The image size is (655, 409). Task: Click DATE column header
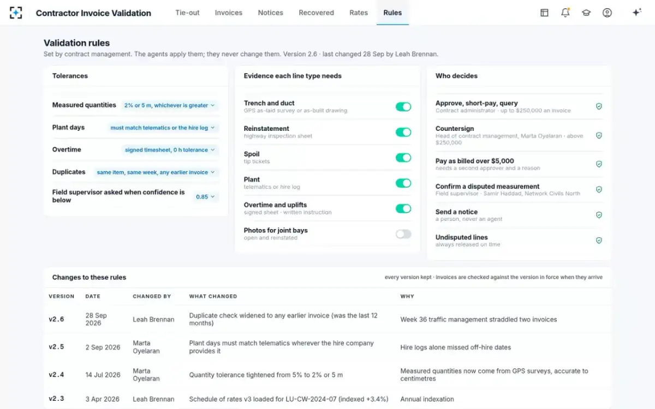click(x=93, y=297)
